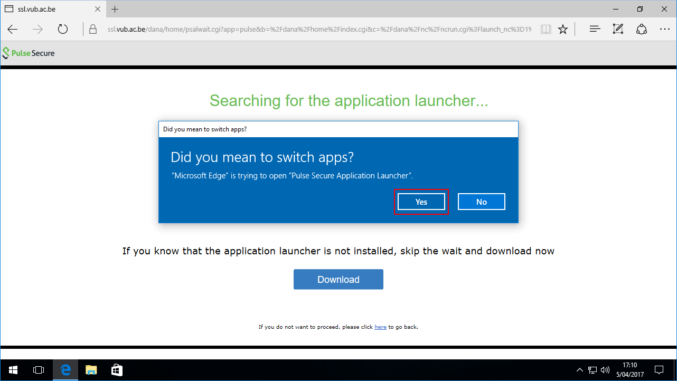Open the Store icon on the taskbar
The width and height of the screenshot is (677, 381).
click(117, 370)
